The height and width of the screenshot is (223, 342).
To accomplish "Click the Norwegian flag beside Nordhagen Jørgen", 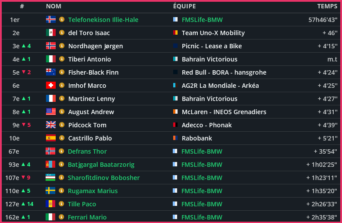I will [51, 46].
